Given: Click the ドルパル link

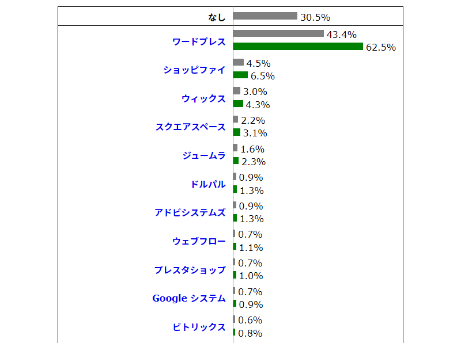Looking at the screenshot, I should click(x=208, y=184).
